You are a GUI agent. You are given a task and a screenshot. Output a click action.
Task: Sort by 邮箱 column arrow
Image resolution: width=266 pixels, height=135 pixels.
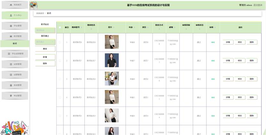(x=174, y=27)
